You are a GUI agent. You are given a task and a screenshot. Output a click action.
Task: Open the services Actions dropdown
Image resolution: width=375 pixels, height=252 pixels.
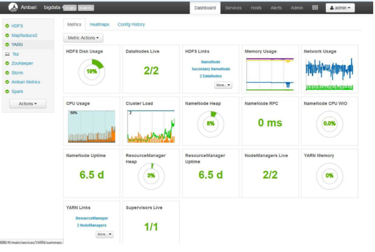click(28, 104)
